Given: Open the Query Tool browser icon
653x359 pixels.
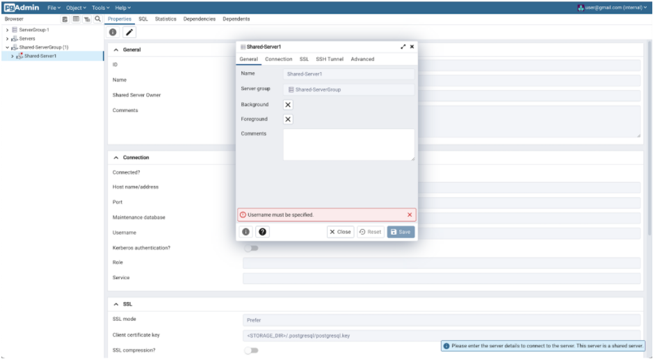Looking at the screenshot, I should 65,19.
